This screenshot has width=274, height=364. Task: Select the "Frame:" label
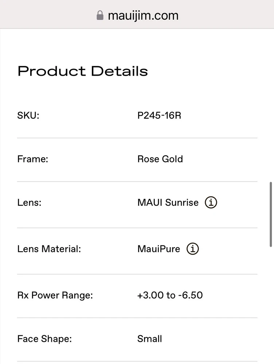pos(33,159)
